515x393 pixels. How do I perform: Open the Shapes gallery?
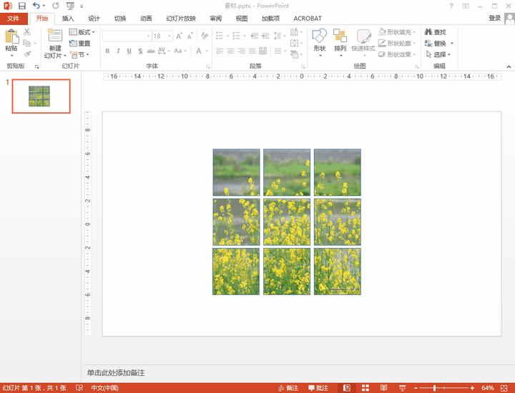(x=319, y=42)
